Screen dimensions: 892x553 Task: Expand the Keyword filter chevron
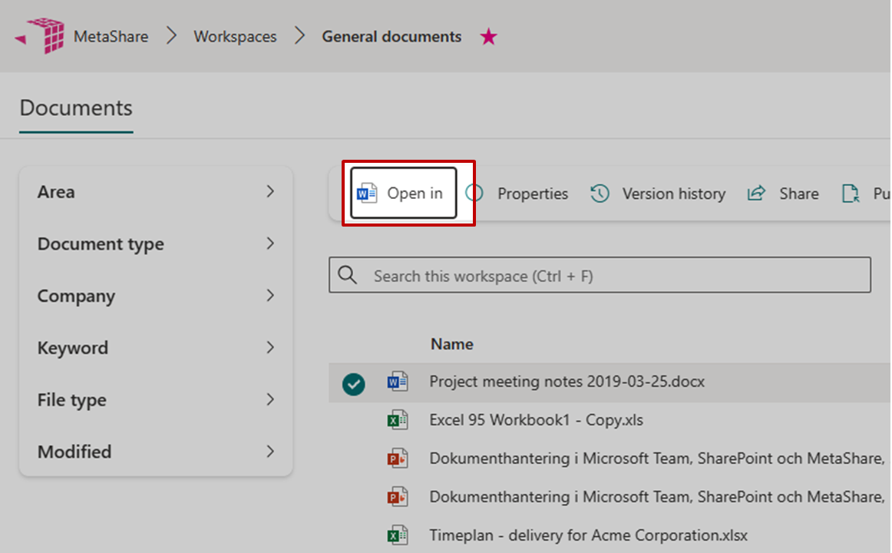coord(269,348)
